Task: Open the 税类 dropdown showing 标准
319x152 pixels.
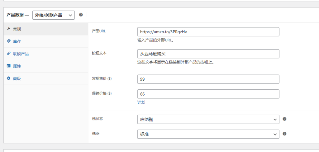Action: (208, 134)
